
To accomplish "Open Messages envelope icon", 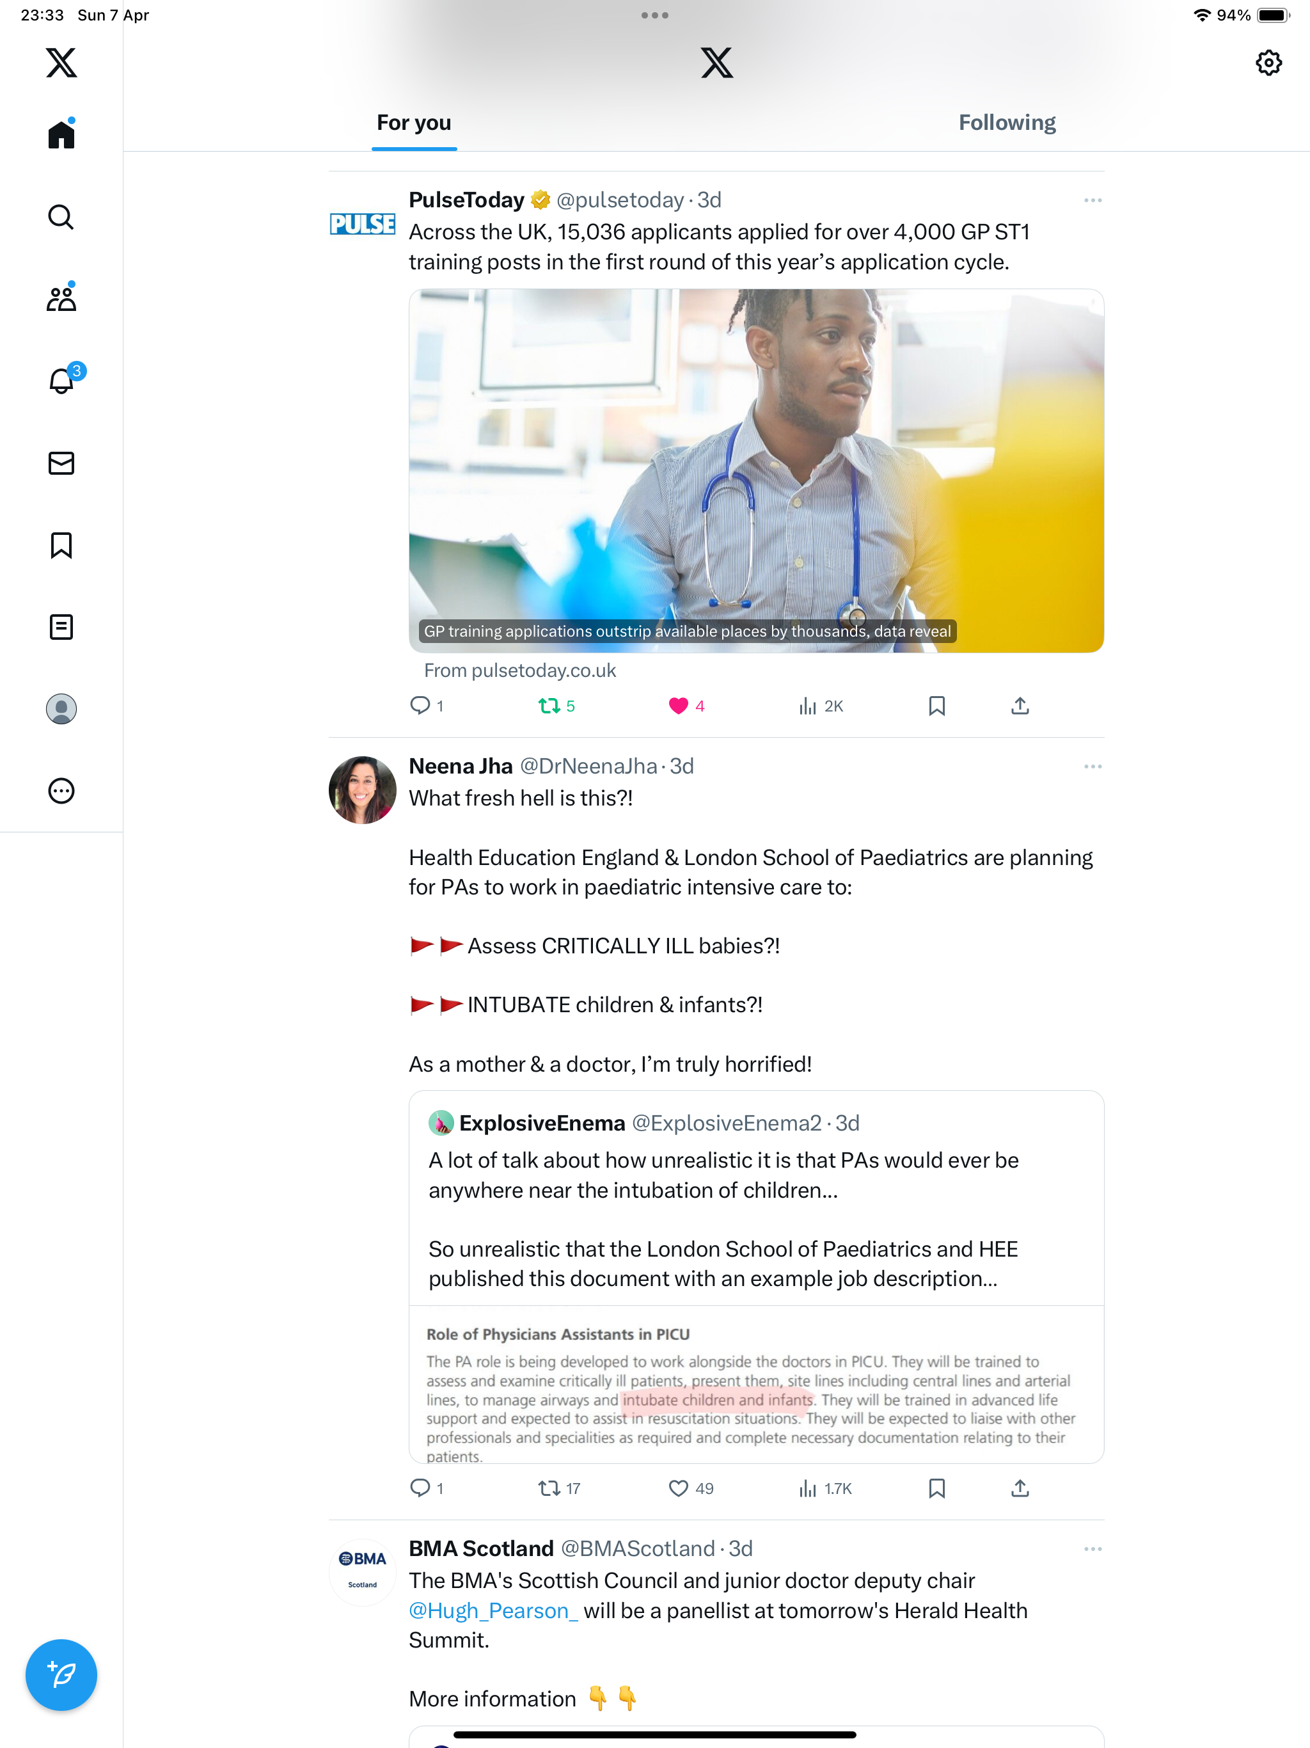I will (61, 463).
